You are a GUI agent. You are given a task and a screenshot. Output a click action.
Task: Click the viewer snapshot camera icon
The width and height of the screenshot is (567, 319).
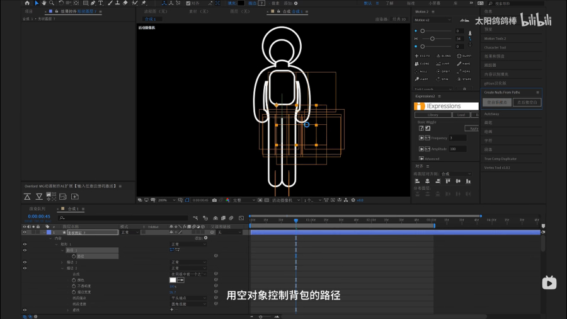coord(214,200)
